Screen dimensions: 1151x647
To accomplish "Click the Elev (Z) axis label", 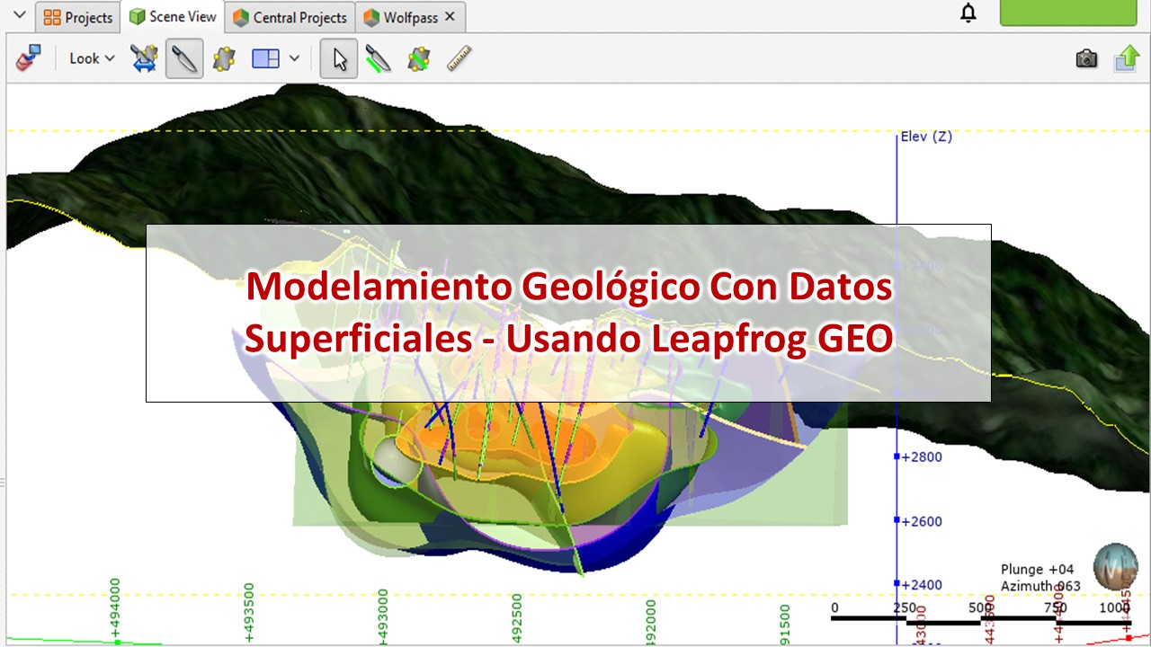I will [926, 137].
